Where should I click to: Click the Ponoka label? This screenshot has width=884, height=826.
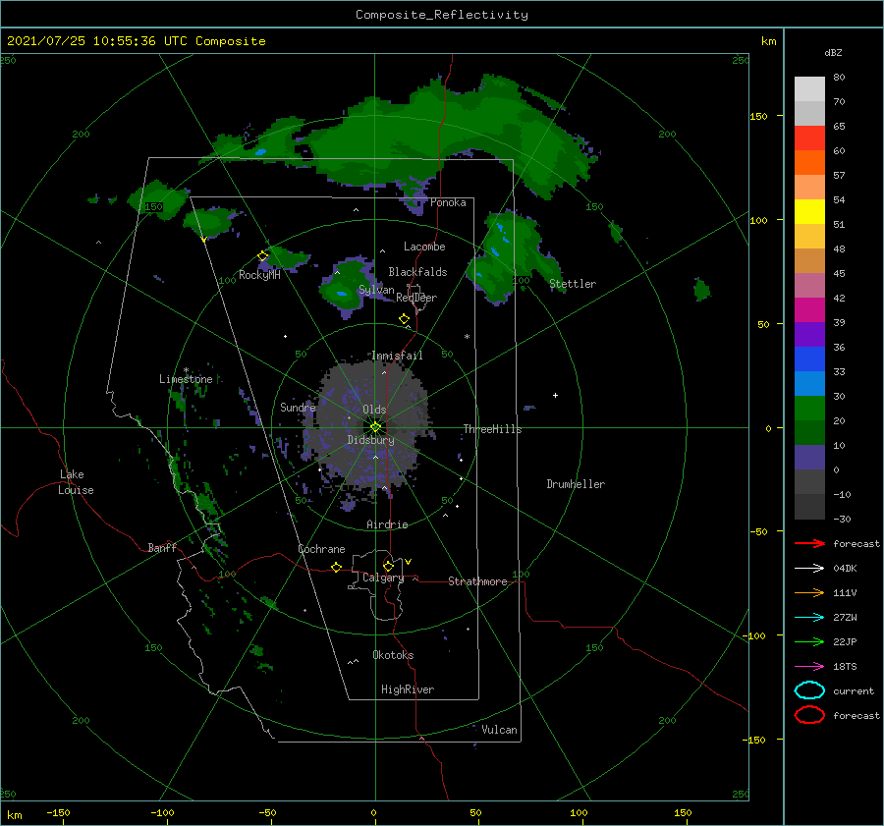pos(448,202)
